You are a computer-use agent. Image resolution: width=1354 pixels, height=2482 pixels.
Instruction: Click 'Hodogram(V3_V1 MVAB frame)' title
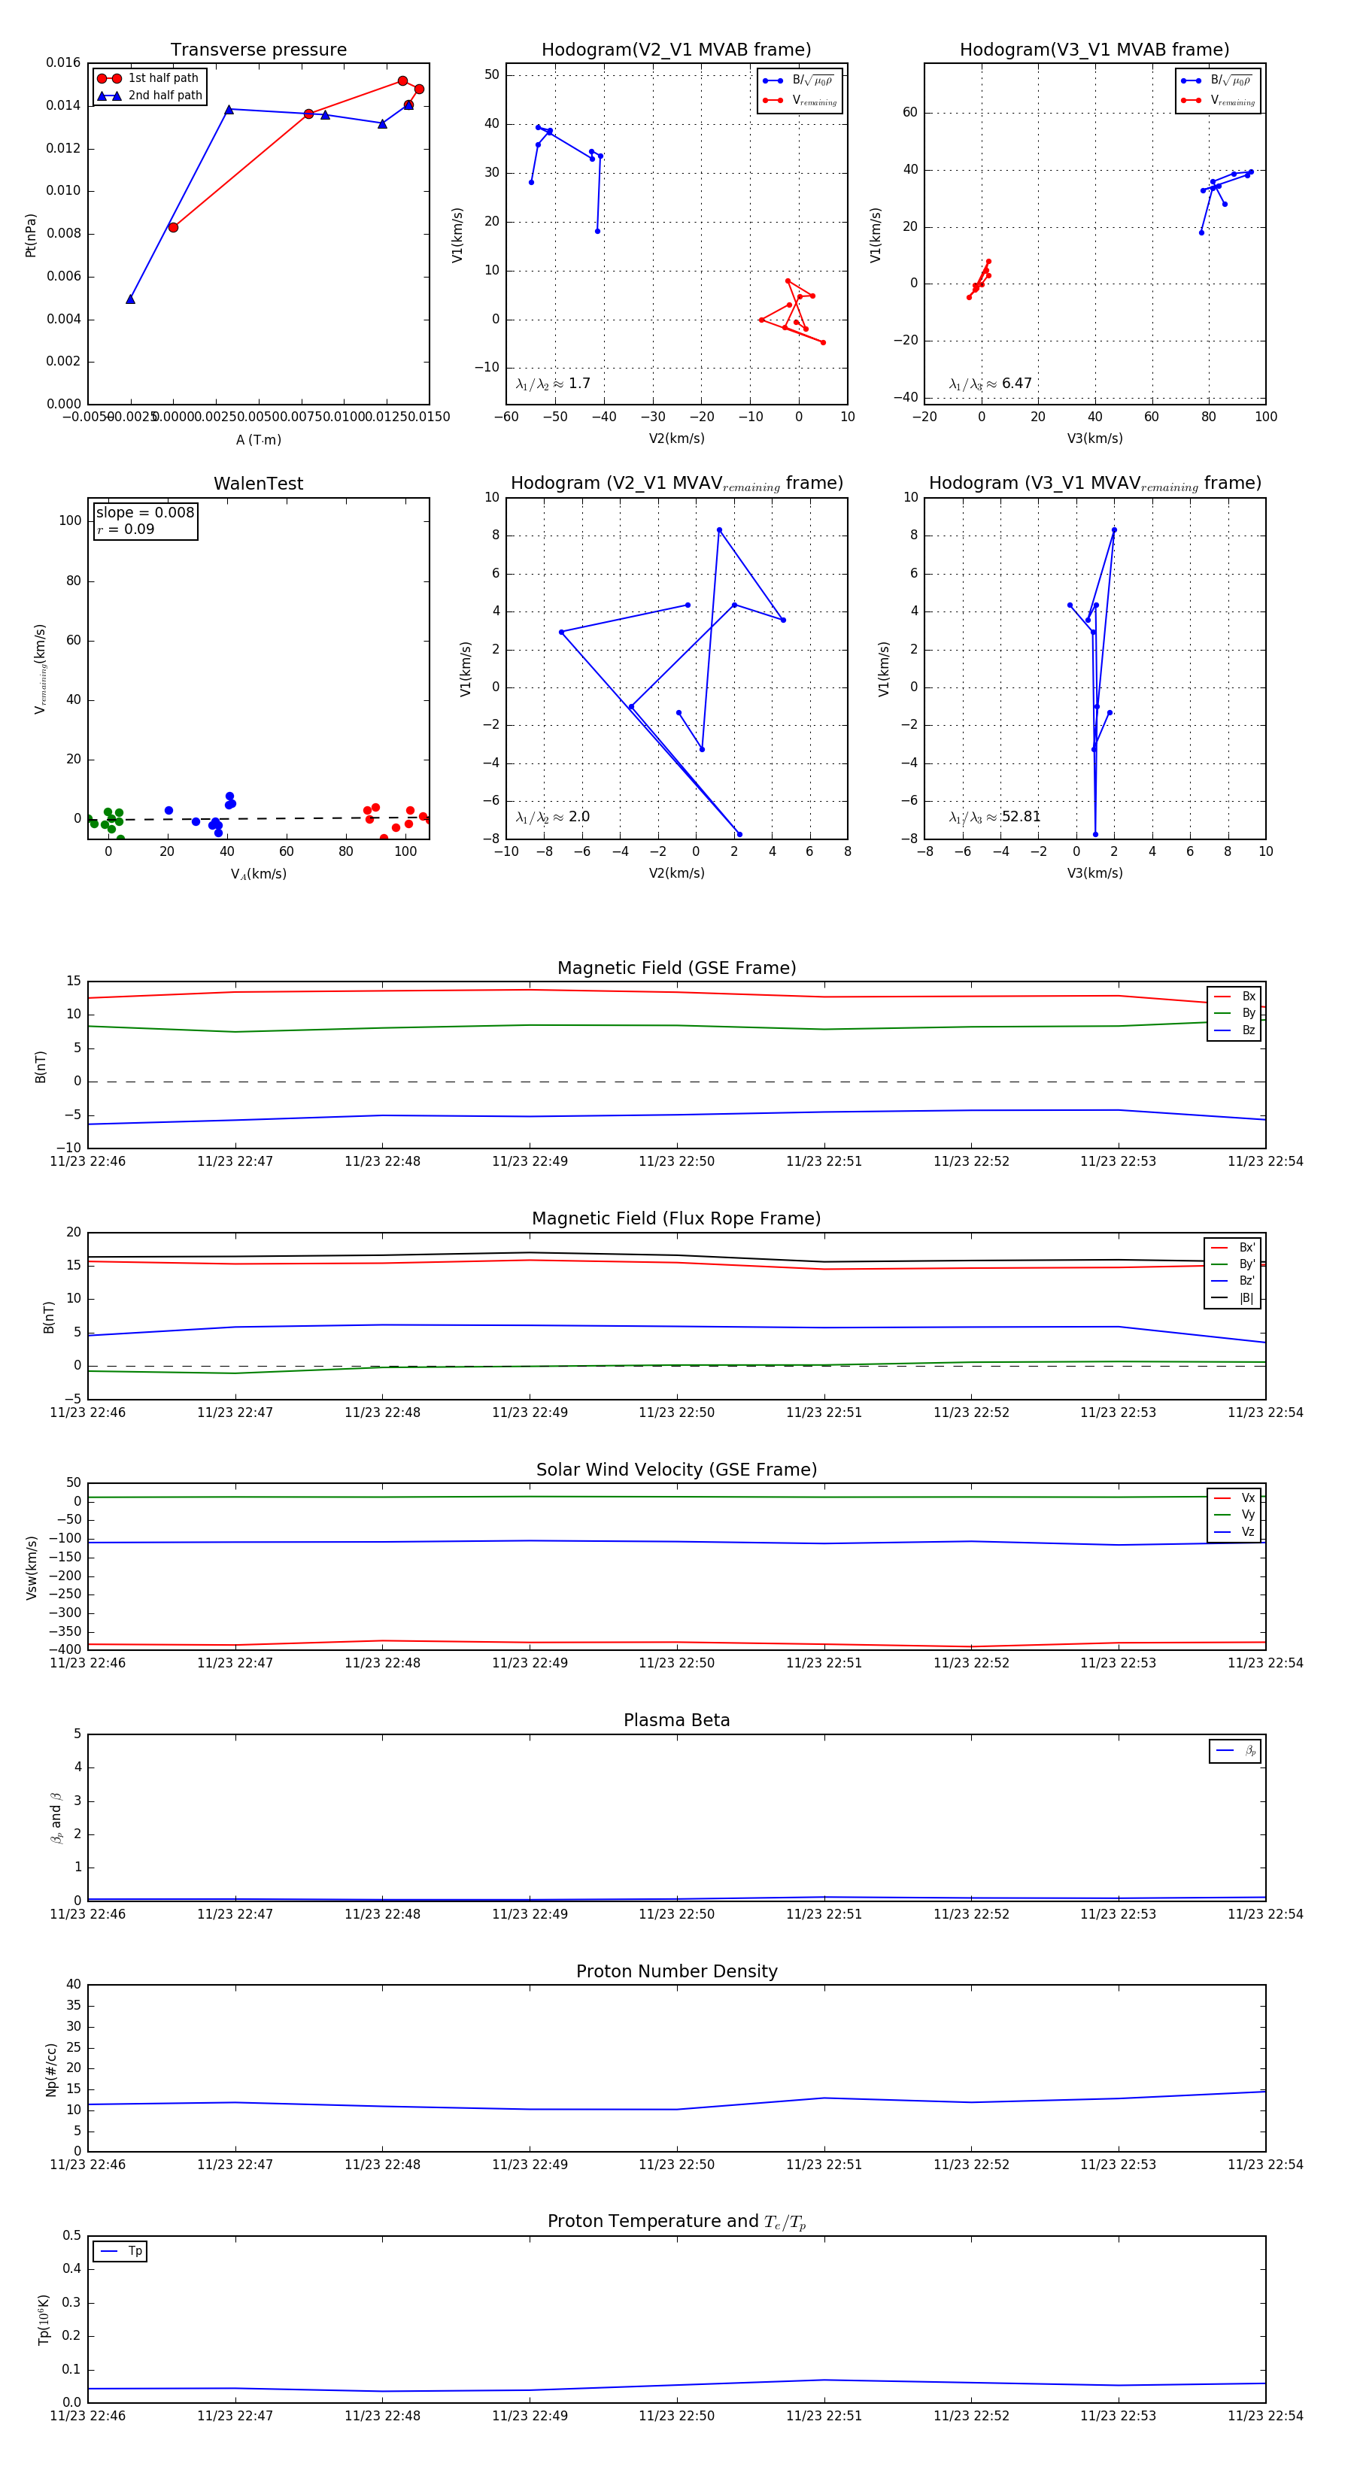1094,50
